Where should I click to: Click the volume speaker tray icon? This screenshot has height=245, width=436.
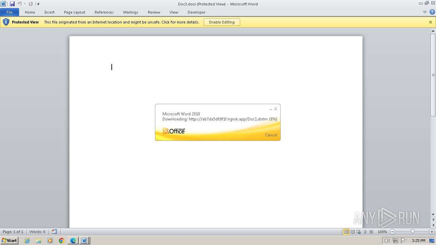click(x=387, y=241)
